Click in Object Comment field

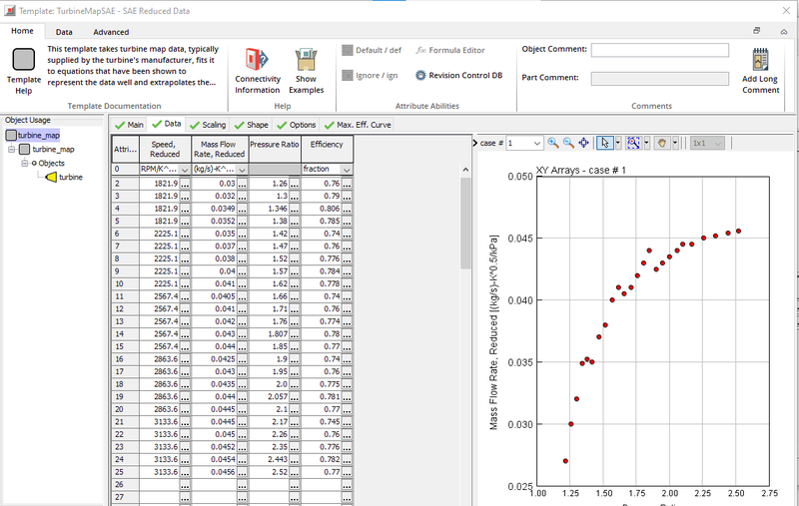(659, 50)
